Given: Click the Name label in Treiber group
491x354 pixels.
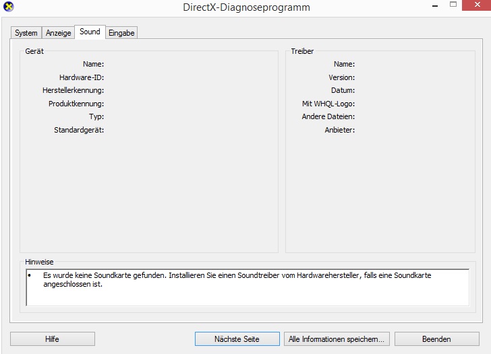Looking at the screenshot, I should (344, 64).
